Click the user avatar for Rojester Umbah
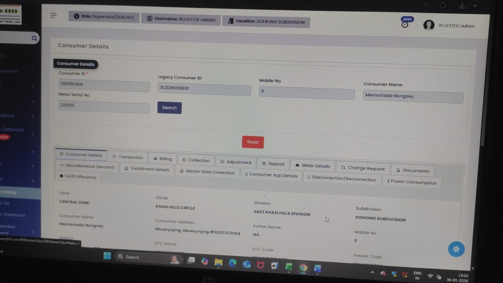The height and width of the screenshot is (283, 503). point(428,25)
